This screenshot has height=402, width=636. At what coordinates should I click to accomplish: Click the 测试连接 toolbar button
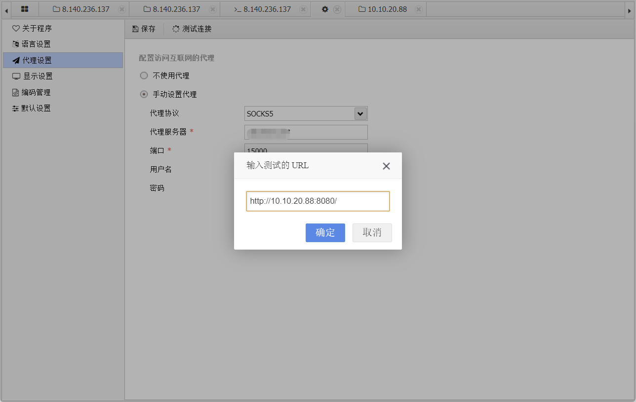click(x=192, y=29)
